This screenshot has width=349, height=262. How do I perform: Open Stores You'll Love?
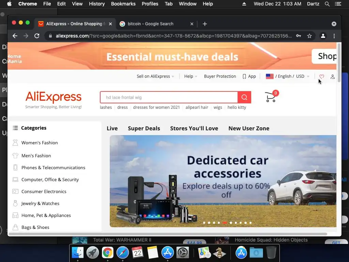[194, 128]
